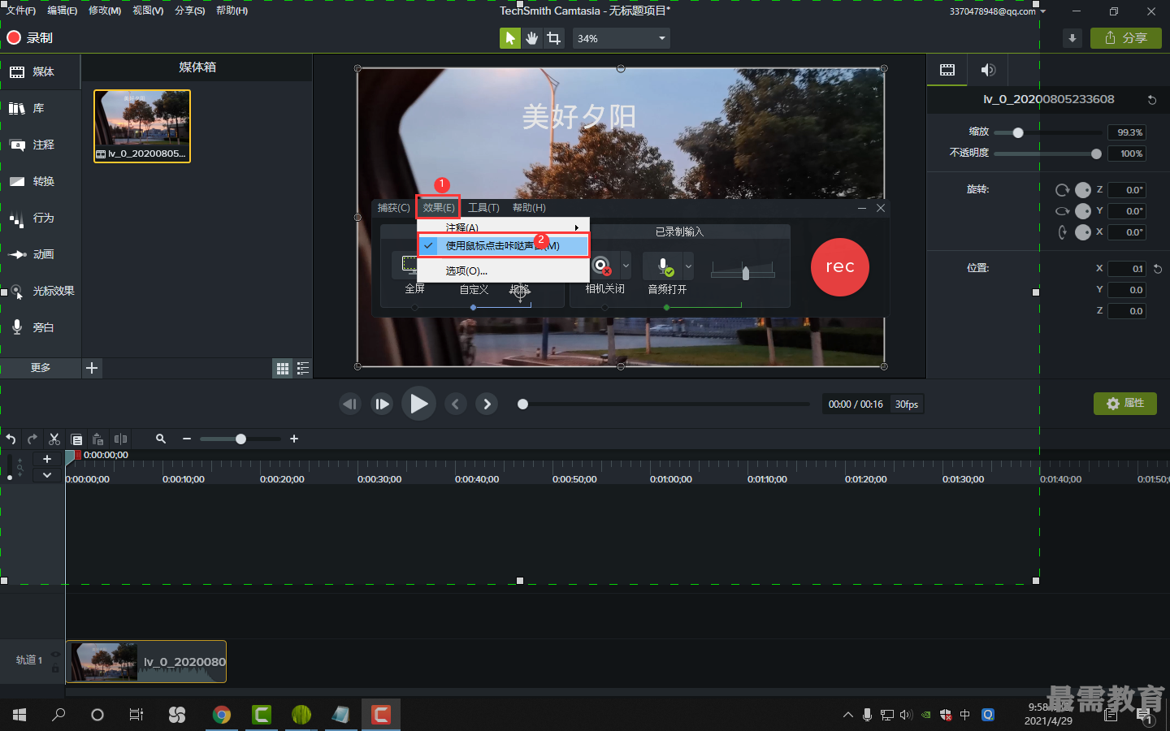Undo the last timeline action
This screenshot has width=1170, height=731.
tap(11, 439)
